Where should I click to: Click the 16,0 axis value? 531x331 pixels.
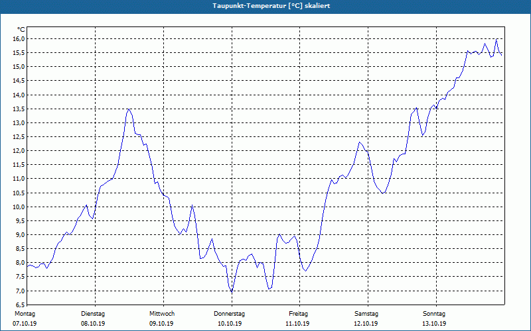point(19,39)
